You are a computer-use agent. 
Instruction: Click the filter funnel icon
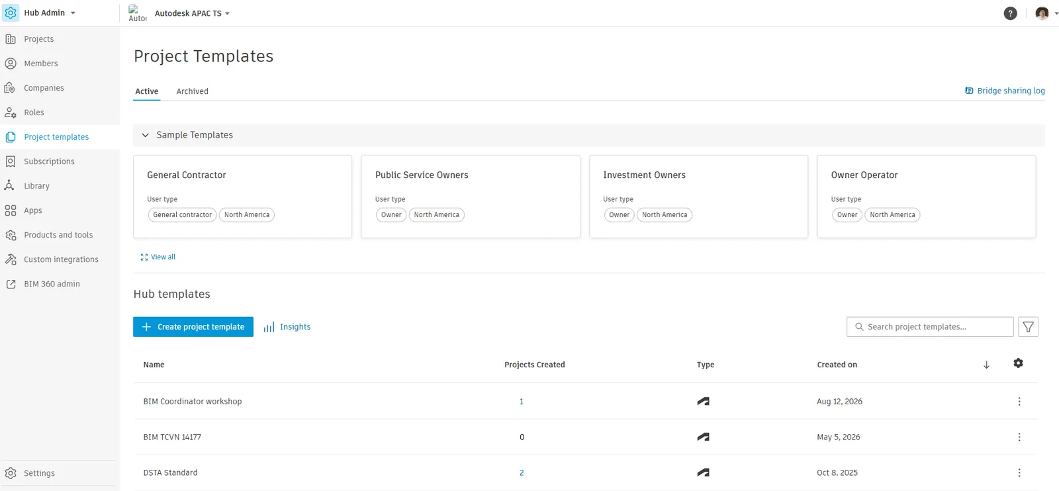(1029, 327)
